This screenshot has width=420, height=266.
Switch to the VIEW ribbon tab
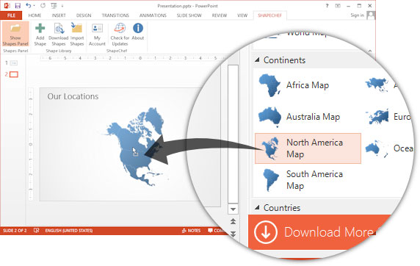[x=242, y=15]
